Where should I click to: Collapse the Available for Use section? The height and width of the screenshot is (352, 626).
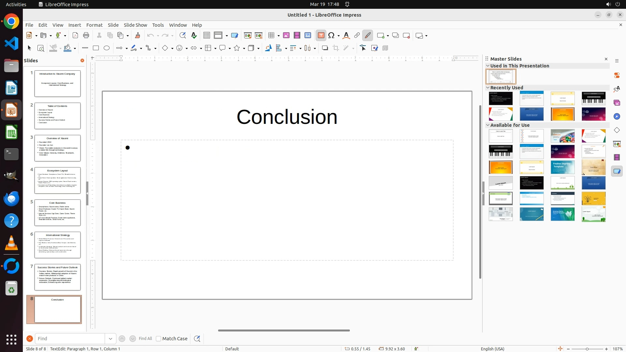488,125
